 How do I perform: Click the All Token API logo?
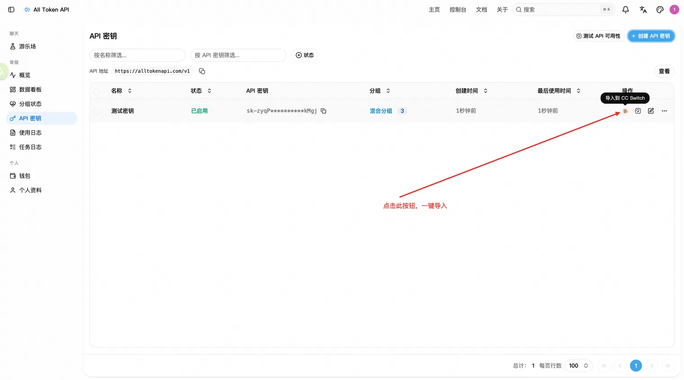(47, 9)
